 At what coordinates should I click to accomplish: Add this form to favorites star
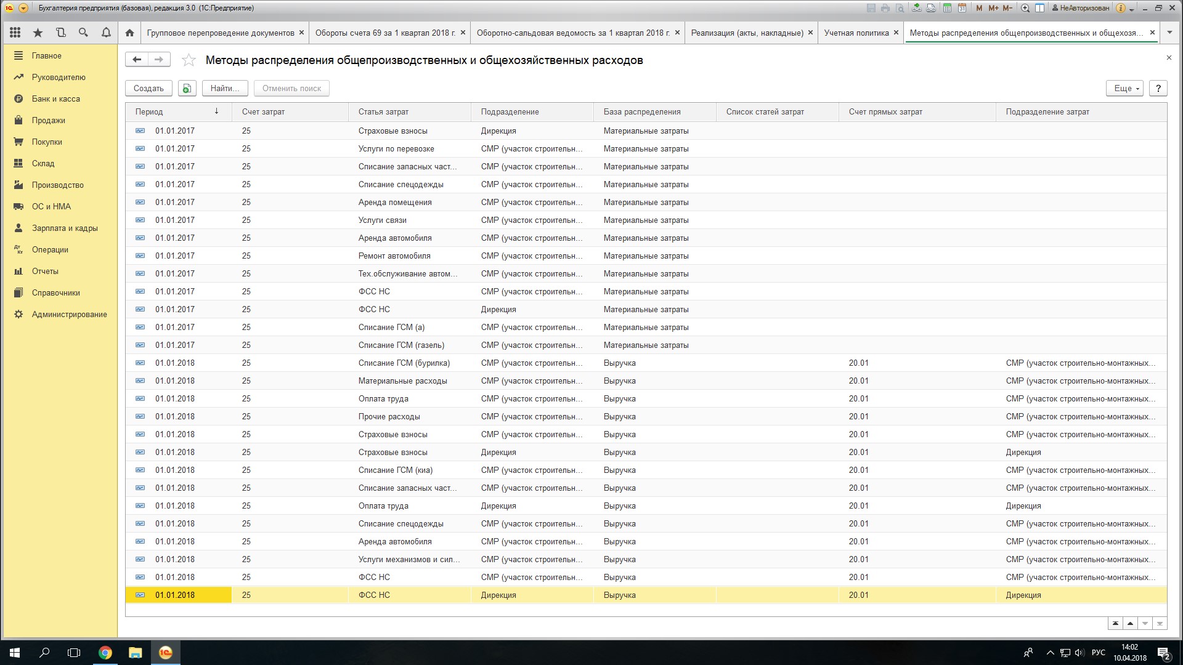click(x=189, y=60)
